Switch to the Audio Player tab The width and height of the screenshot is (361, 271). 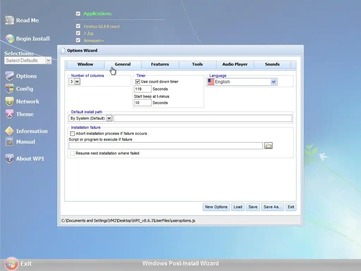235,64
